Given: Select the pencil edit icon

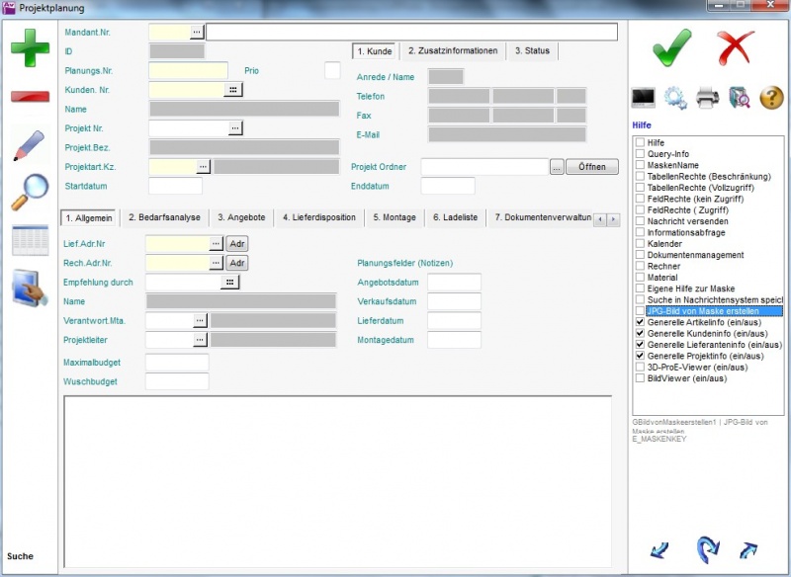Looking at the screenshot, I should click(x=30, y=144).
